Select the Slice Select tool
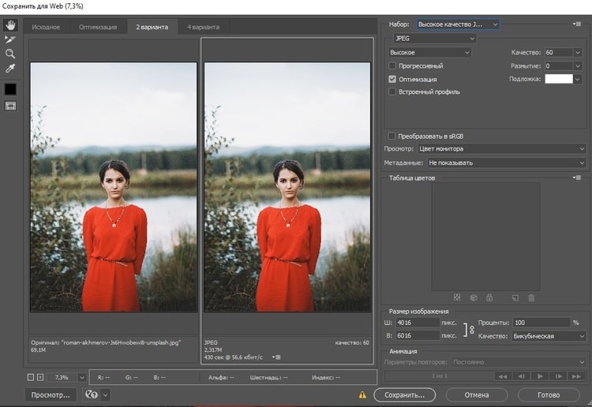 click(x=10, y=39)
